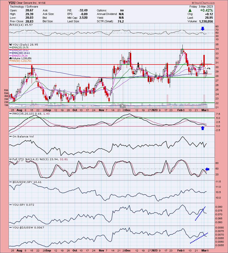228x253 pixels.
Task: Click the Last price value in the header
Action: click(x=209, y=18)
